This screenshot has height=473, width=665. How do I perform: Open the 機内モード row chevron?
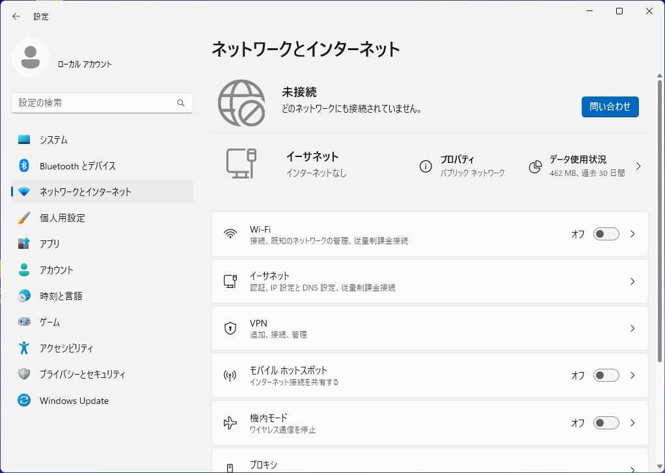[x=632, y=423]
